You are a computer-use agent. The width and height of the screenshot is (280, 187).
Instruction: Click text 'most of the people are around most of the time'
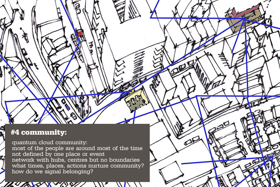point(77,148)
